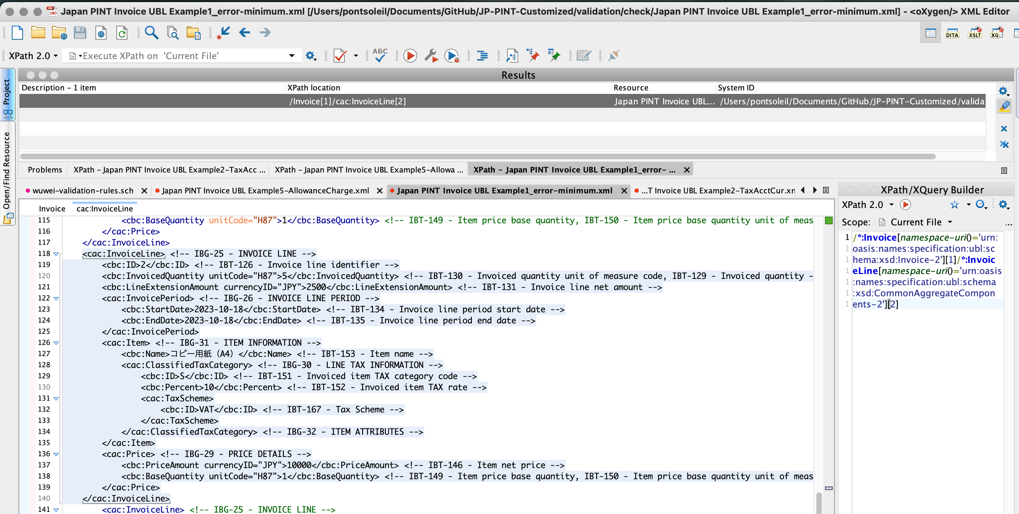Collapse the cac:Item fold at line 126
The image size is (1019, 514).
(x=56, y=343)
